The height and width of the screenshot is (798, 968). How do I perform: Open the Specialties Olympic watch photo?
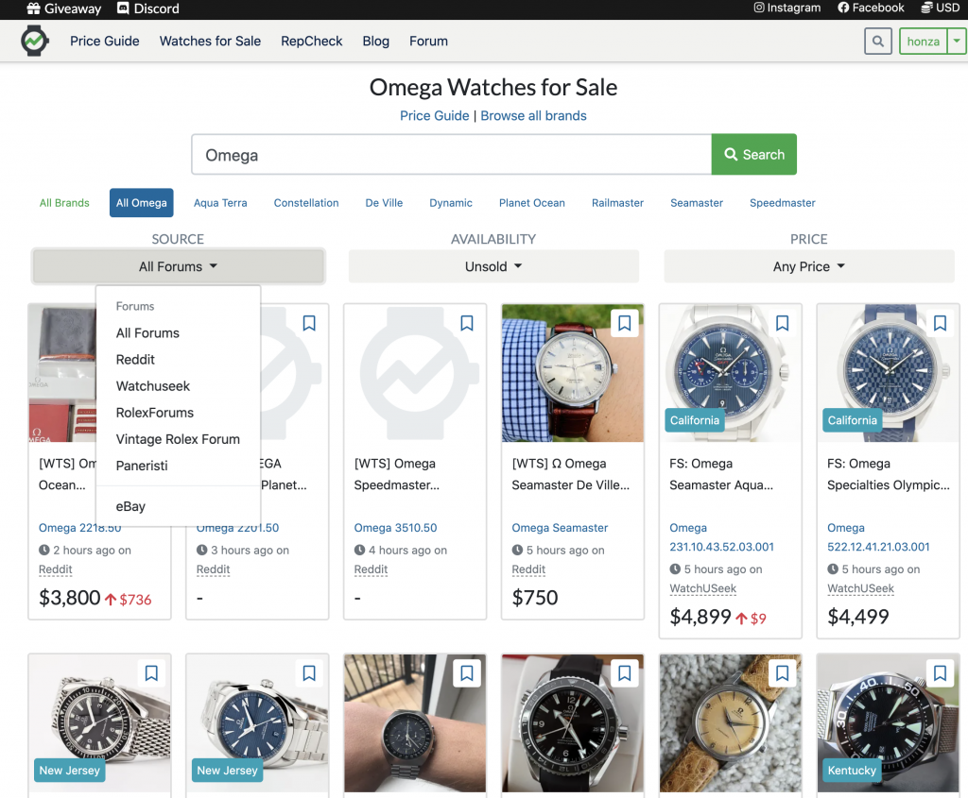tap(888, 373)
